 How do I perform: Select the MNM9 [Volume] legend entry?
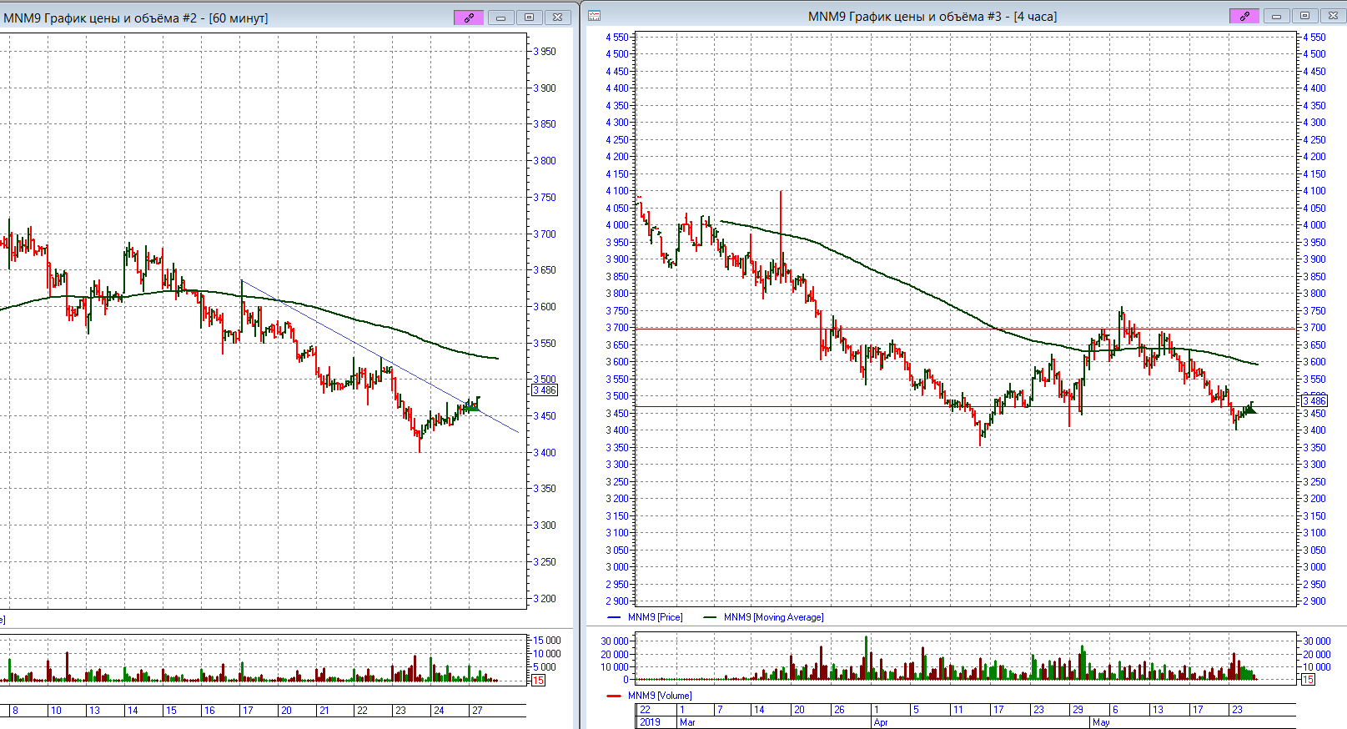[x=660, y=696]
